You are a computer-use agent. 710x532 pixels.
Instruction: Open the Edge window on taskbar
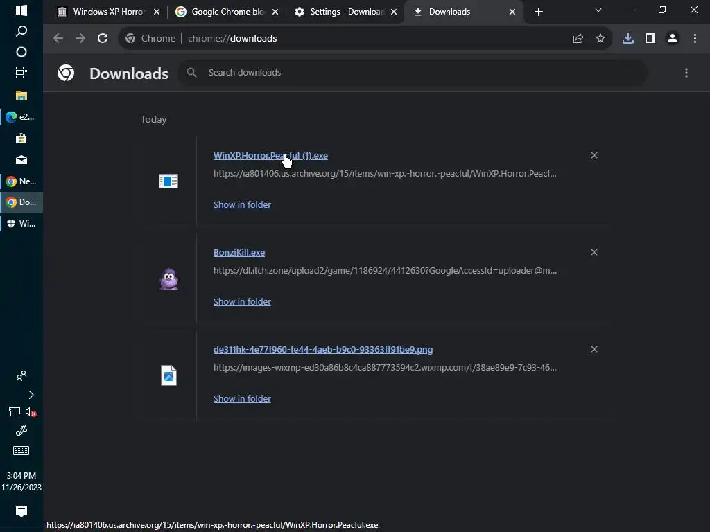point(21,116)
